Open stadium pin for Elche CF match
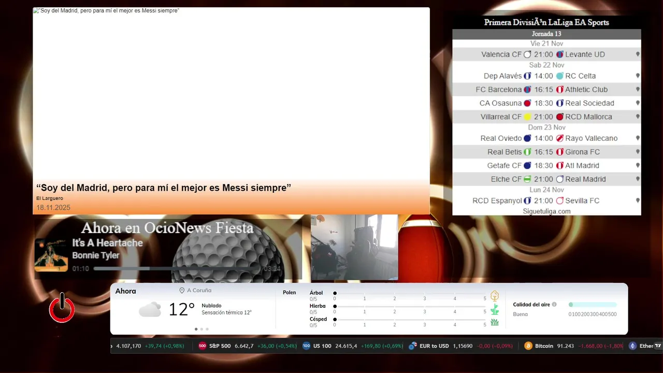663x373 pixels. [638, 179]
